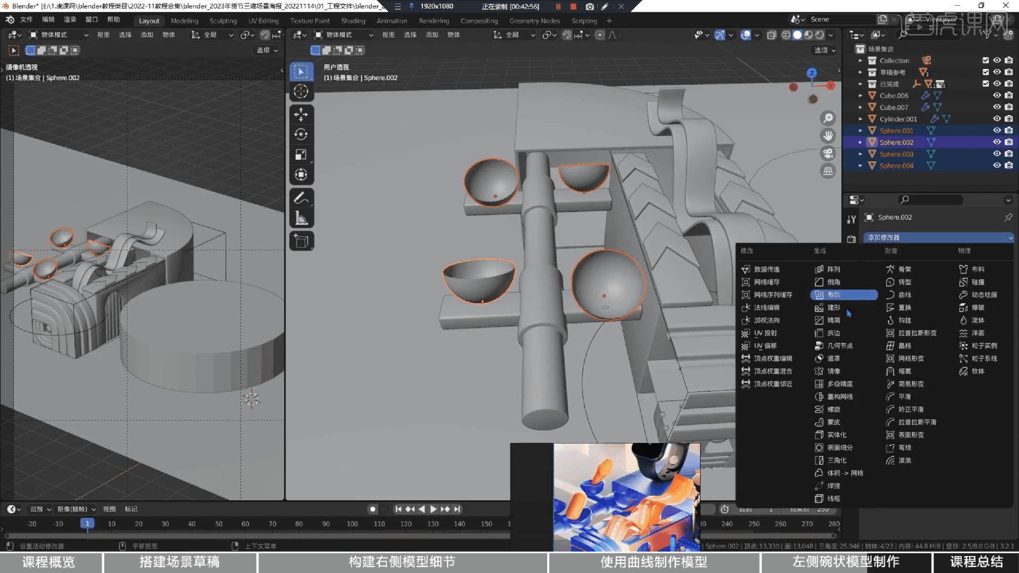Open the Modeling workspace tab
Viewport: 1019px width, 573px height.
pos(184,21)
